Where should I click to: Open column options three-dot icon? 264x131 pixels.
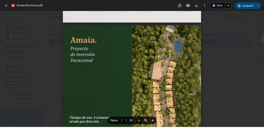click(246, 35)
